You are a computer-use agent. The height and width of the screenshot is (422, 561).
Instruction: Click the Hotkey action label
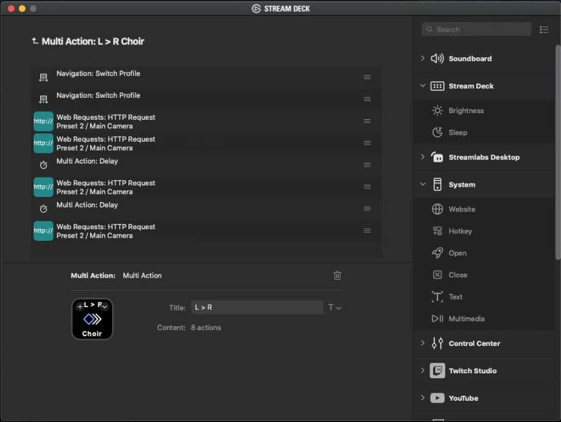point(460,231)
